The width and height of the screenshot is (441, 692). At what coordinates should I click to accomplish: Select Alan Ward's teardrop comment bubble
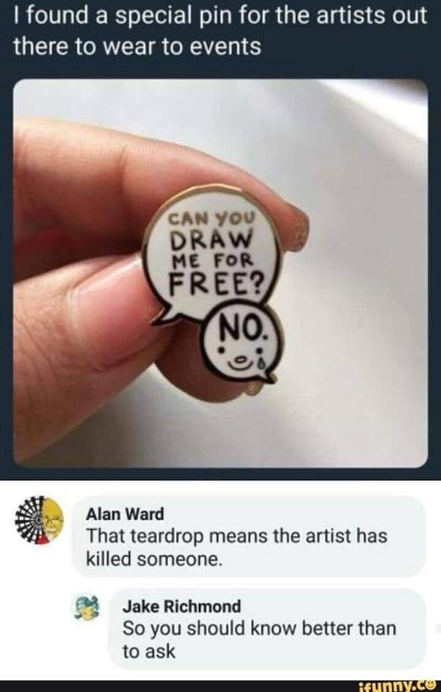point(249,536)
